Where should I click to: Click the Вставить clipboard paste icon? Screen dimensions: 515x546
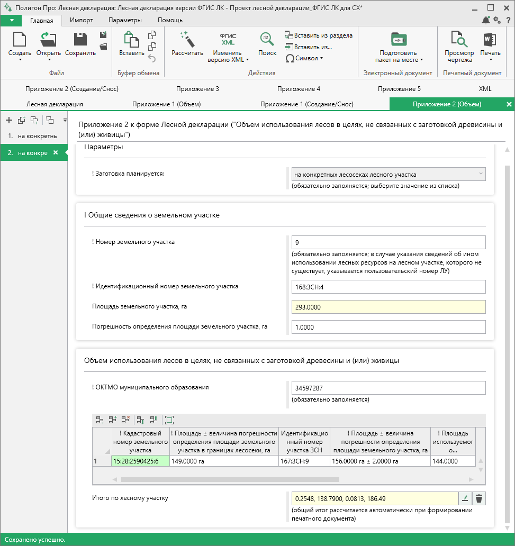pyautogui.click(x=131, y=39)
